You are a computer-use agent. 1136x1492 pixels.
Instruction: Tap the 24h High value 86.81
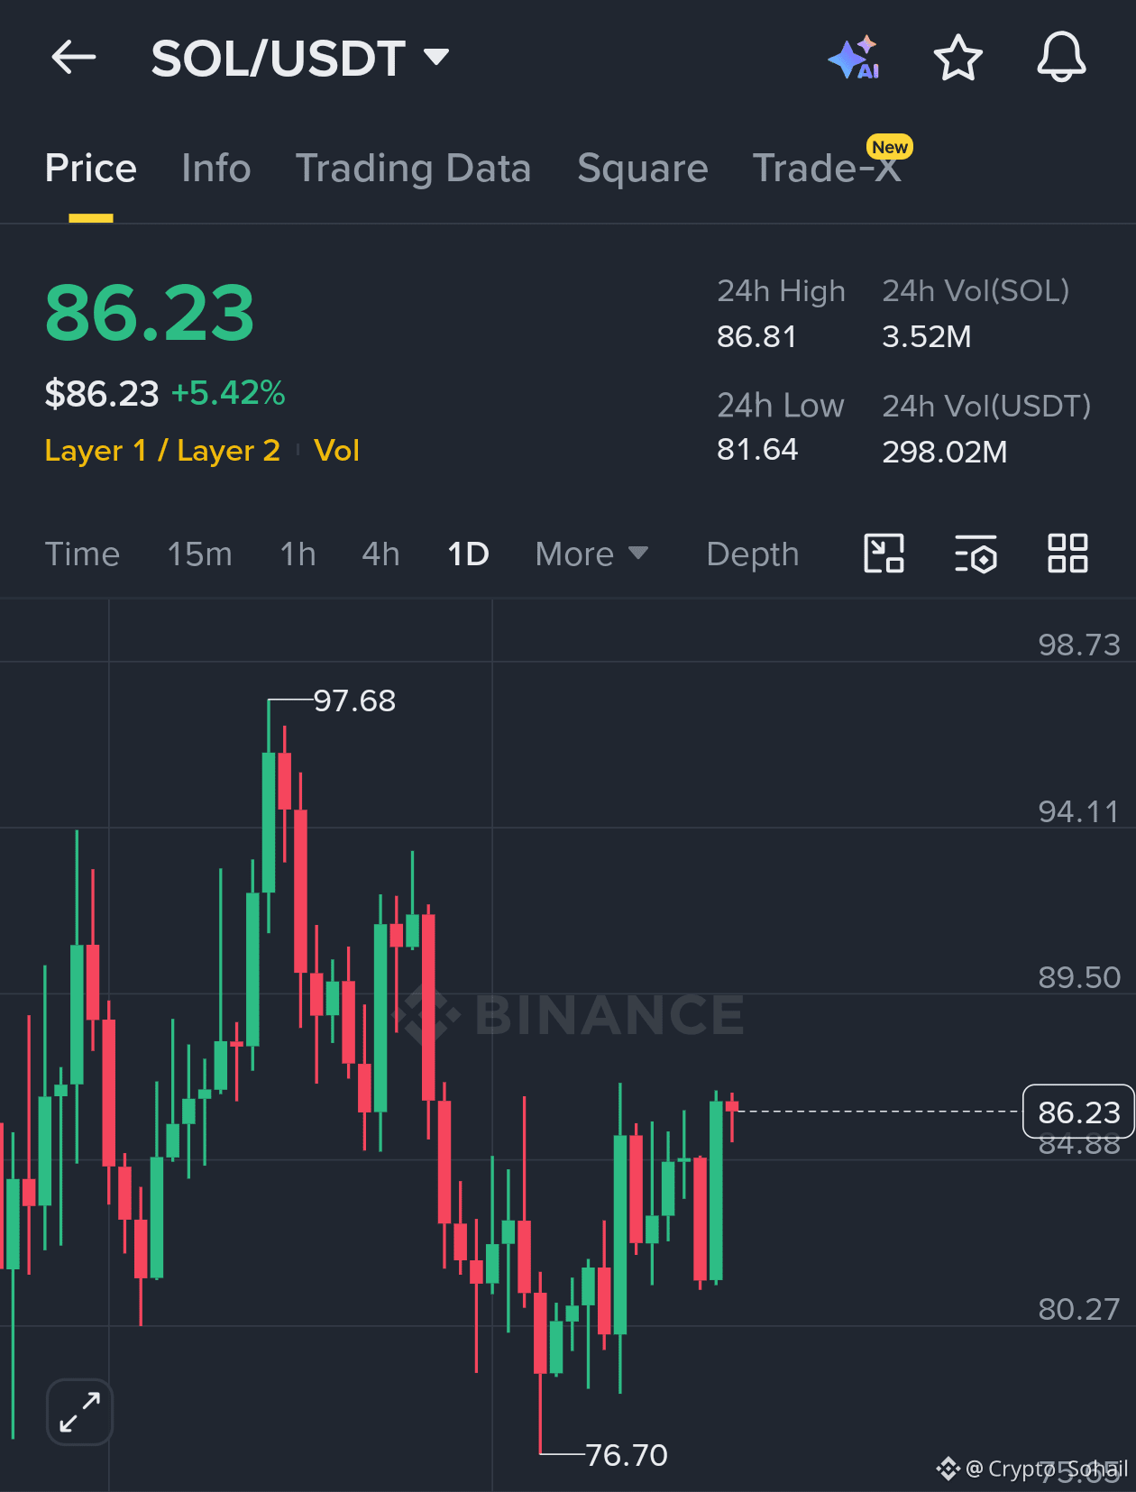tap(756, 336)
